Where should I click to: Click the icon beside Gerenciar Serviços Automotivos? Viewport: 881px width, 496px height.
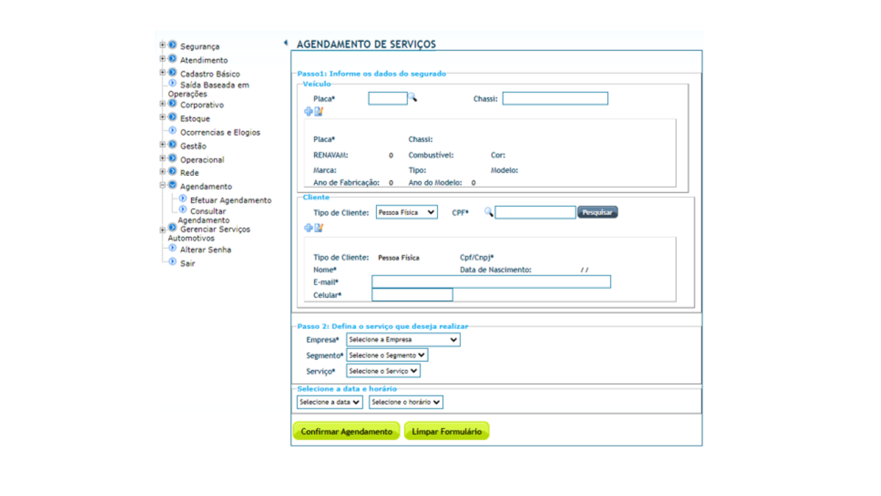click(173, 227)
